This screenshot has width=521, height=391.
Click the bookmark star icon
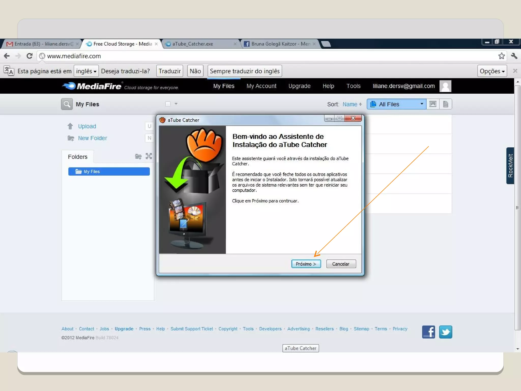pyautogui.click(x=501, y=56)
